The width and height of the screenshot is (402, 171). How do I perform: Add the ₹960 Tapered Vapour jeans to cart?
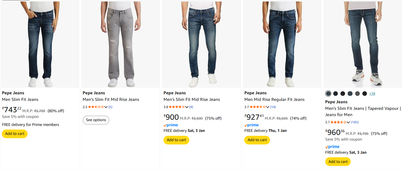pos(338,162)
